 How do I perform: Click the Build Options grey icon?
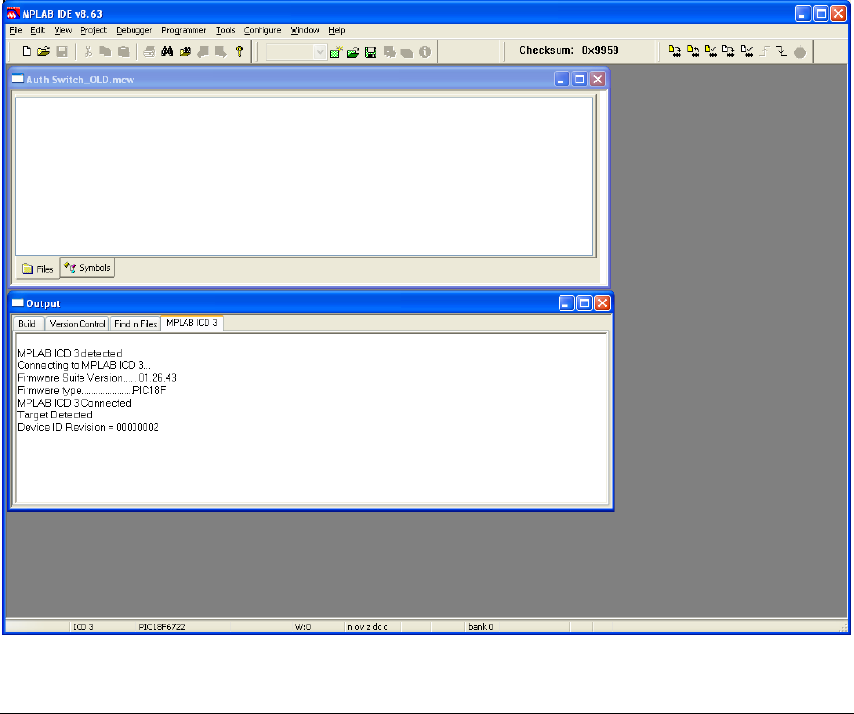click(389, 52)
